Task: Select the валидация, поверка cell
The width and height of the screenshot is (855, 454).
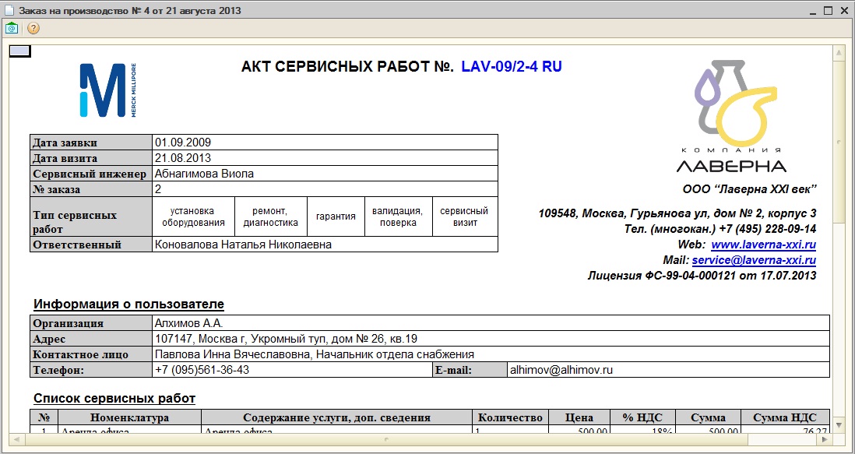Action: coord(399,217)
